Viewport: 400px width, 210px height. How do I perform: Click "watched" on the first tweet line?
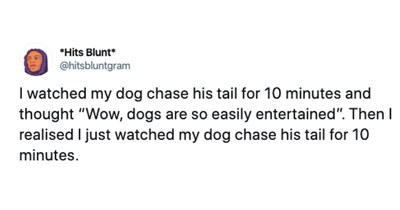[x=57, y=93]
